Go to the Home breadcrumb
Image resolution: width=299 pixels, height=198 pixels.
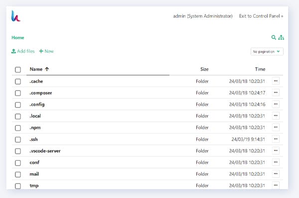coord(18,37)
